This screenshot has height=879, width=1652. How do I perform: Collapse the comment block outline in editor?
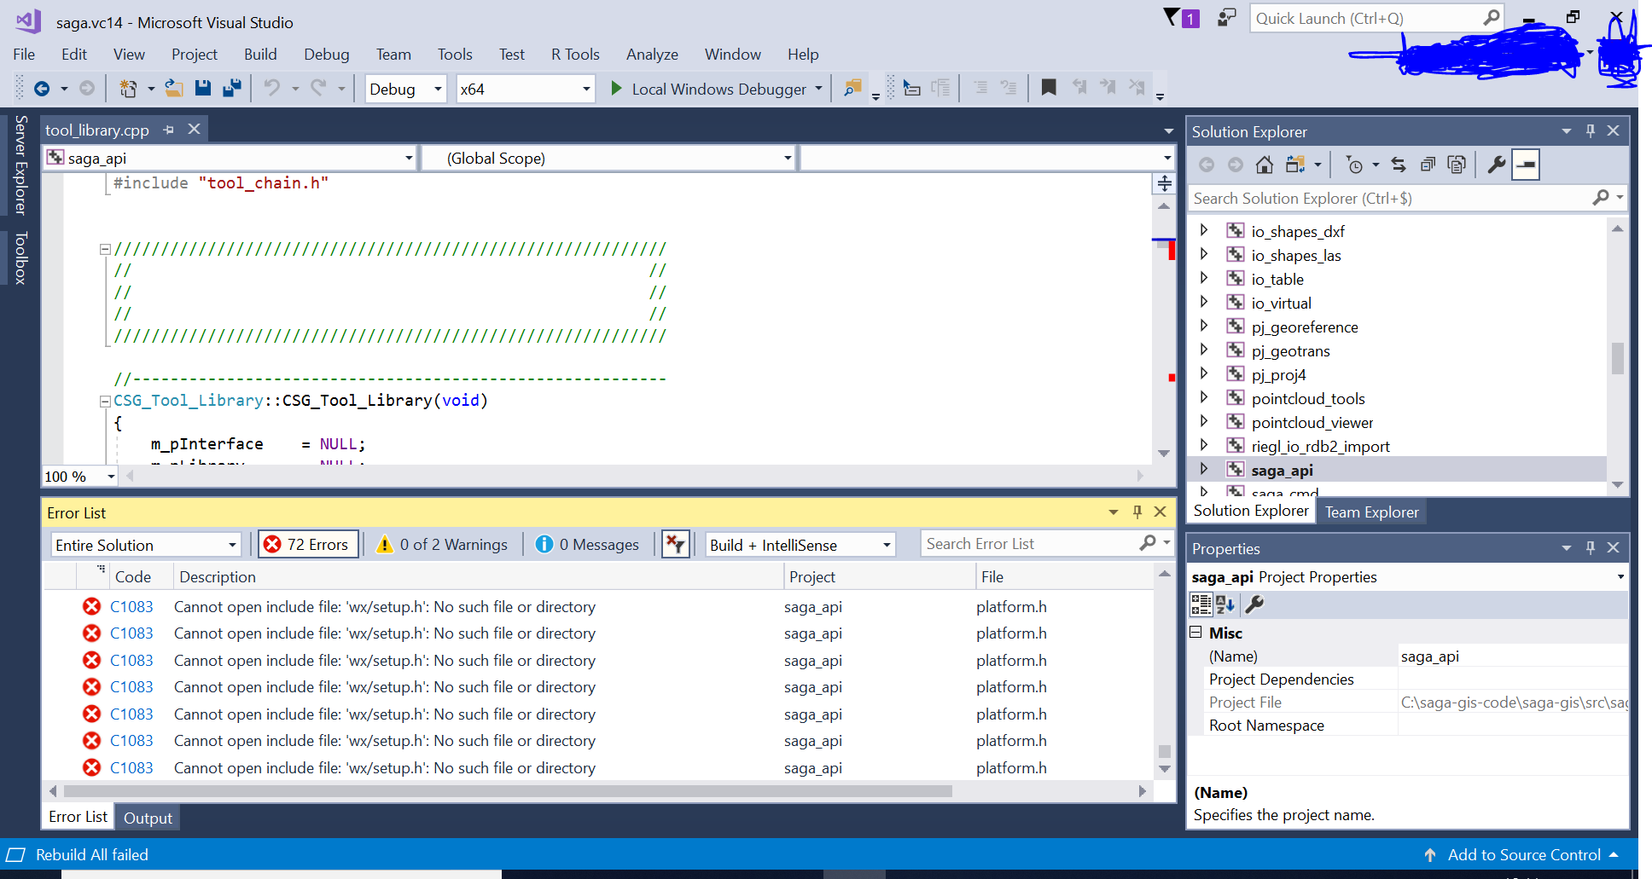pos(105,249)
